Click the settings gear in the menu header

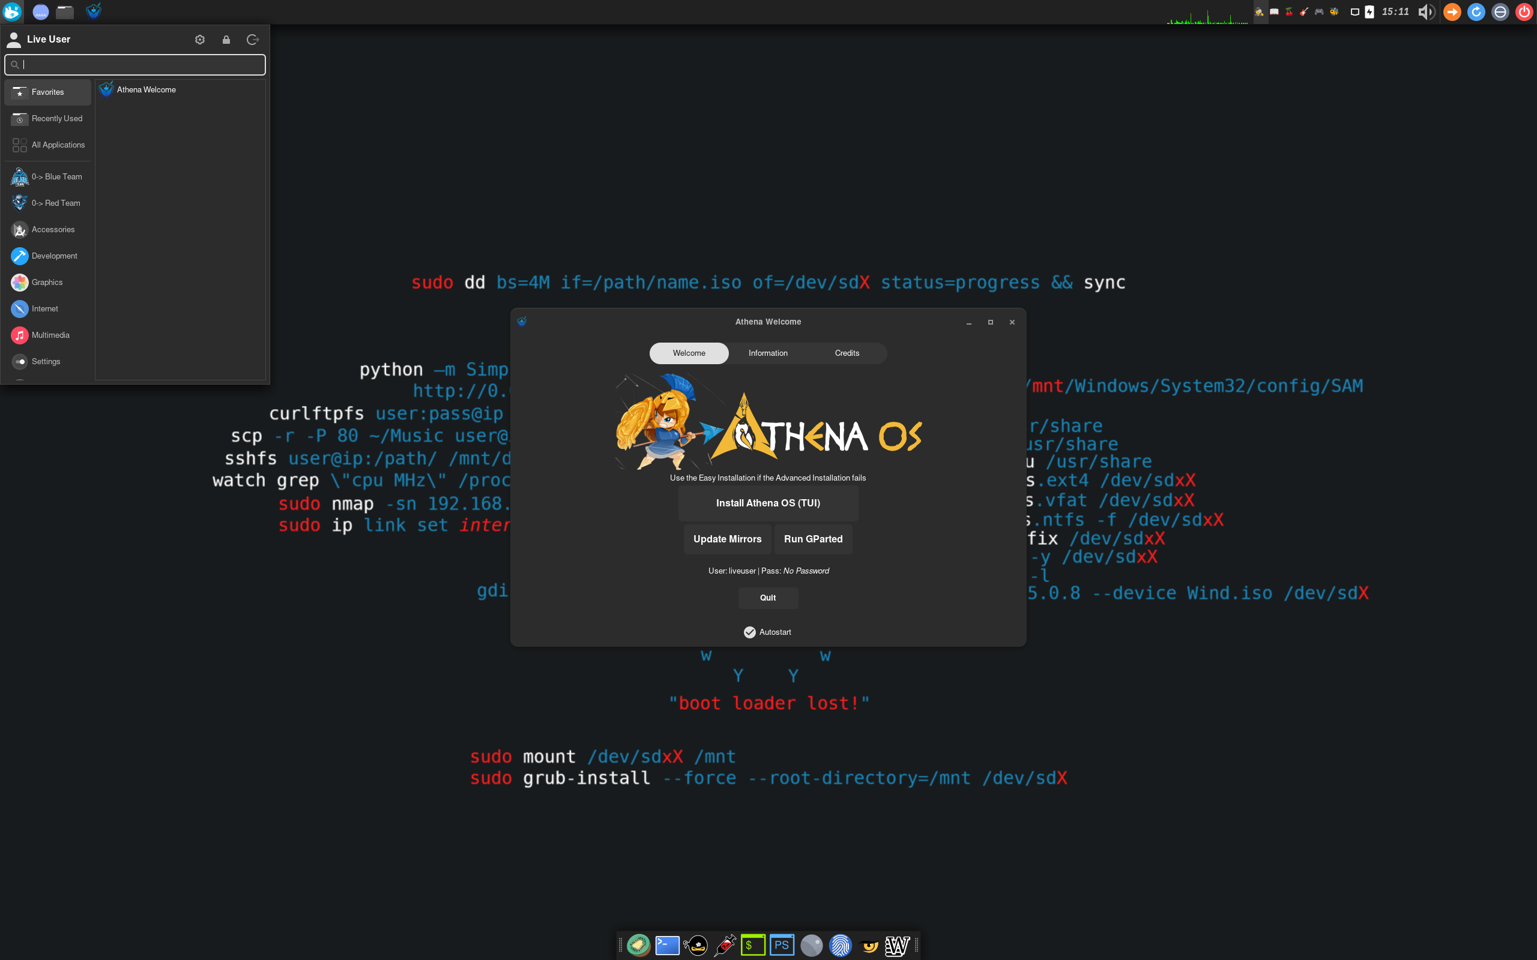(x=199, y=40)
